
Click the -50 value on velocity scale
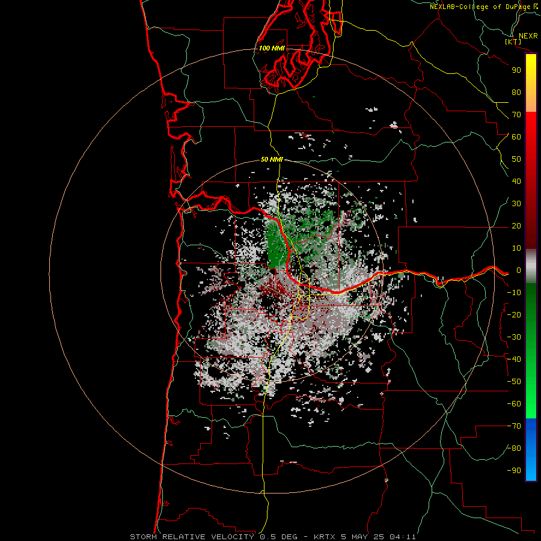[514, 382]
